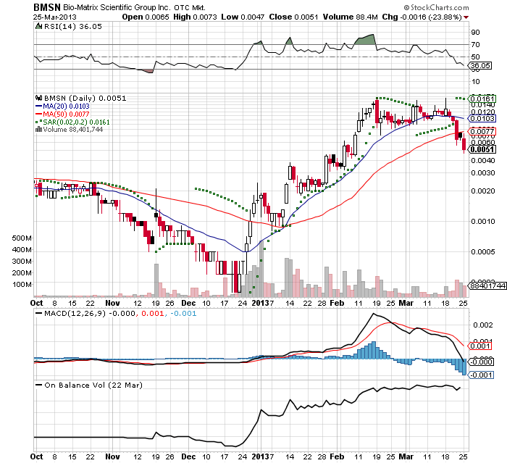Click the 25-Mar-2013 date in header

(54, 17)
